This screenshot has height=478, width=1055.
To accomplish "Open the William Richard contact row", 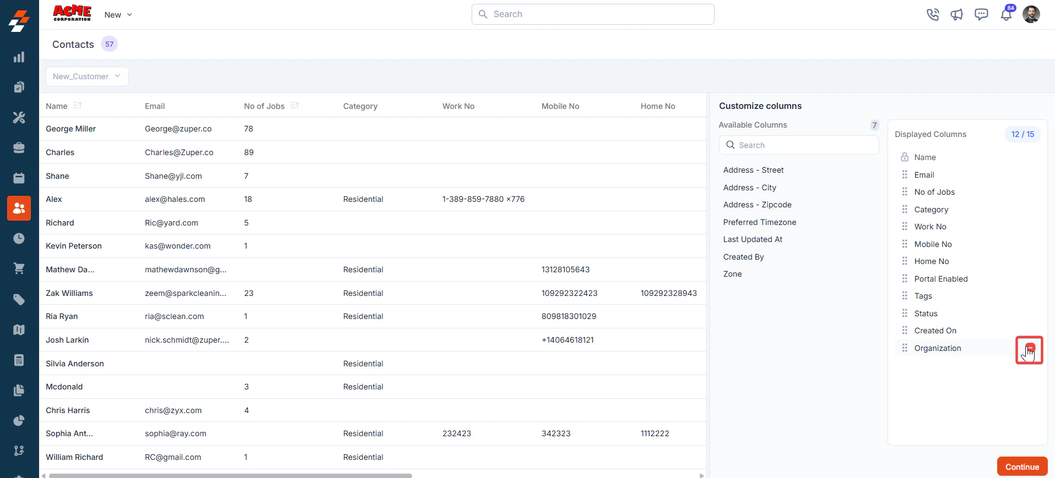I will point(372,457).
